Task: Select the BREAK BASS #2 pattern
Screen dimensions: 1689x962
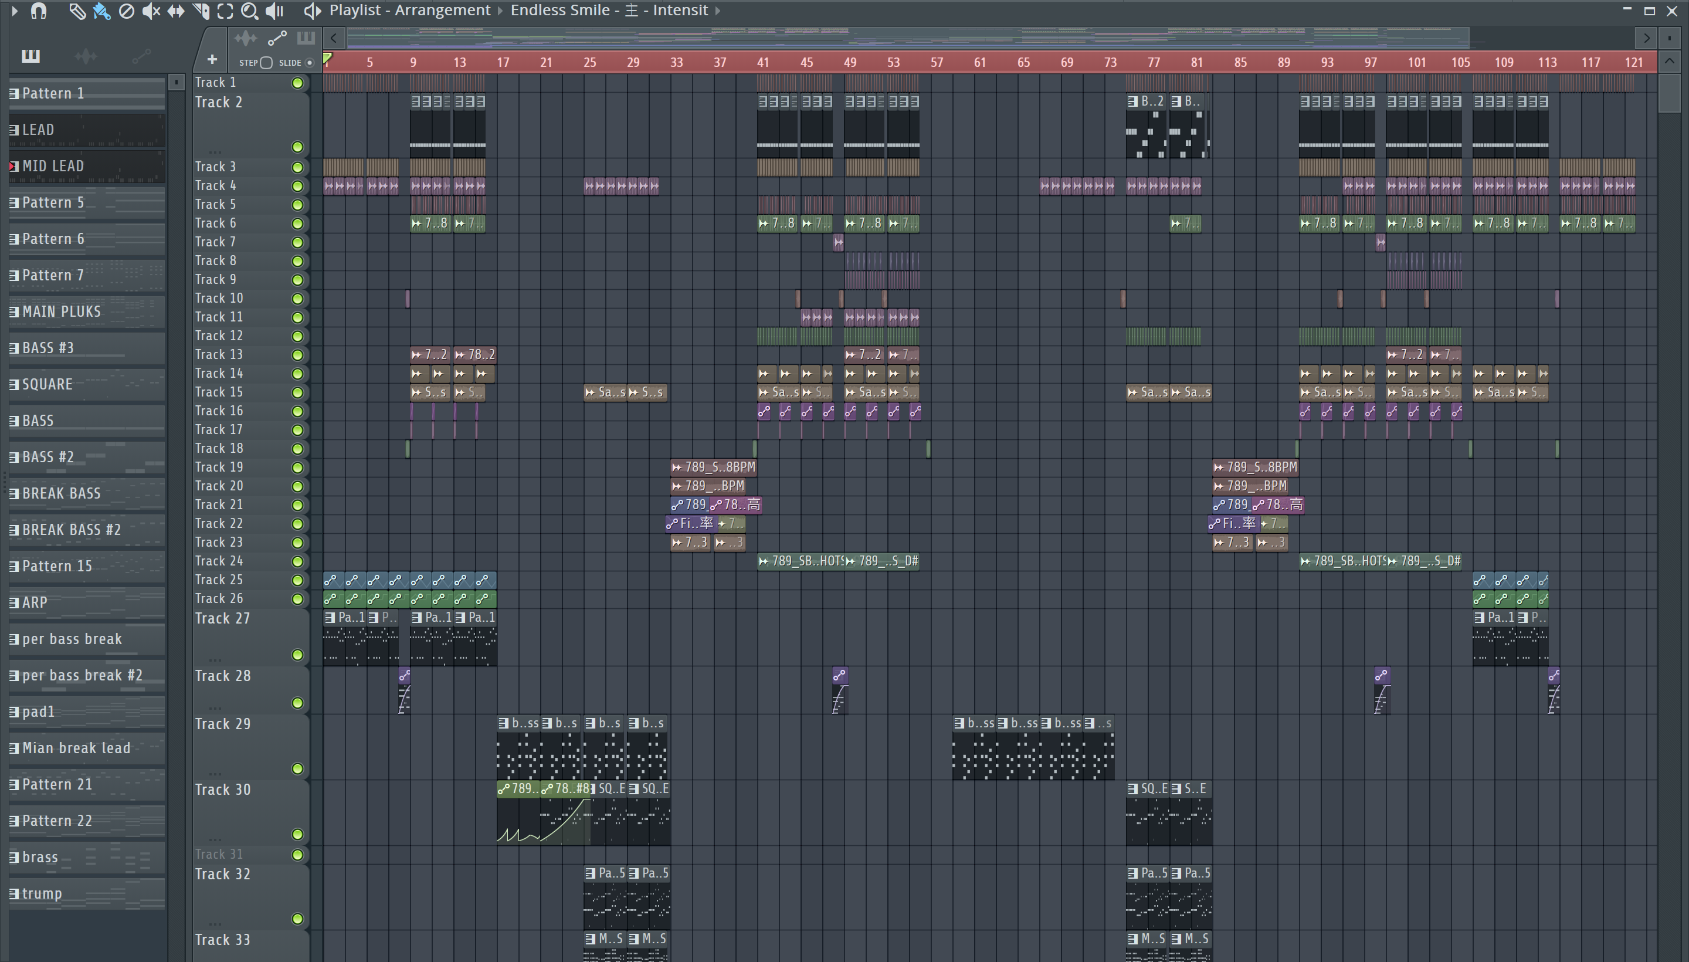Action: pos(87,529)
